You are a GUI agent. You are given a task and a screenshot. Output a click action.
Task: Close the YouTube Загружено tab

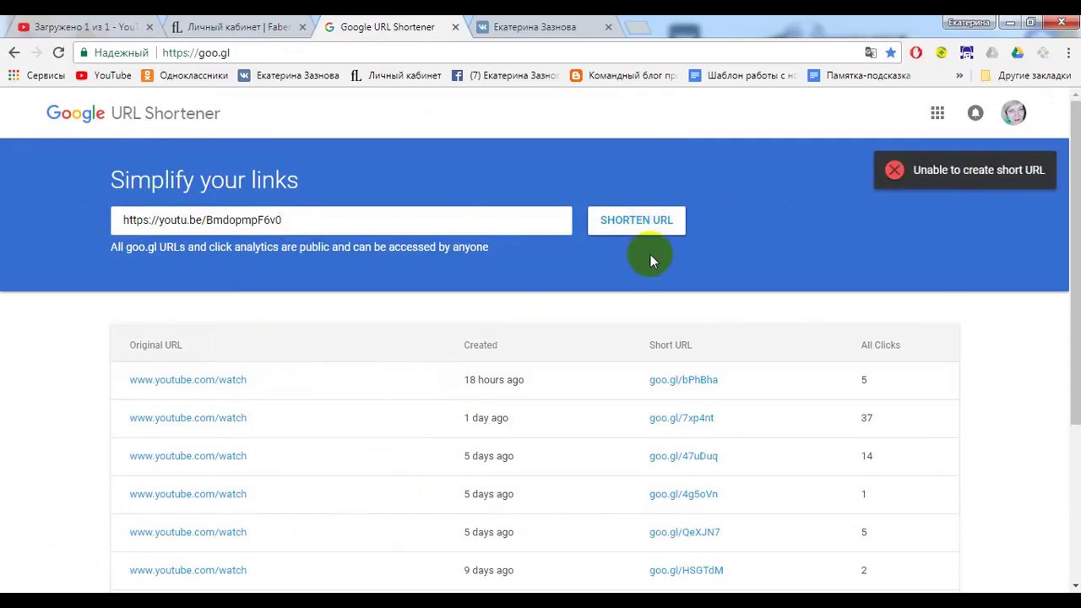tap(149, 27)
